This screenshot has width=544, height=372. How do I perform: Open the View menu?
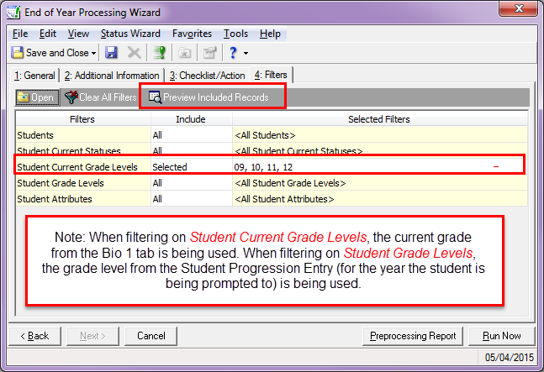point(78,34)
